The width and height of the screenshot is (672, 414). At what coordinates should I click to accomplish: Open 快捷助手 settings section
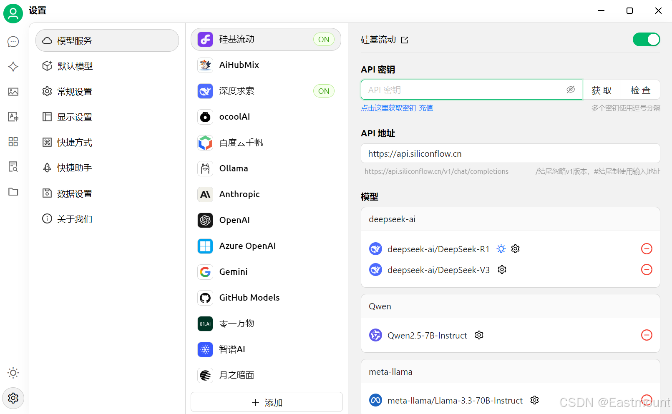click(x=107, y=168)
